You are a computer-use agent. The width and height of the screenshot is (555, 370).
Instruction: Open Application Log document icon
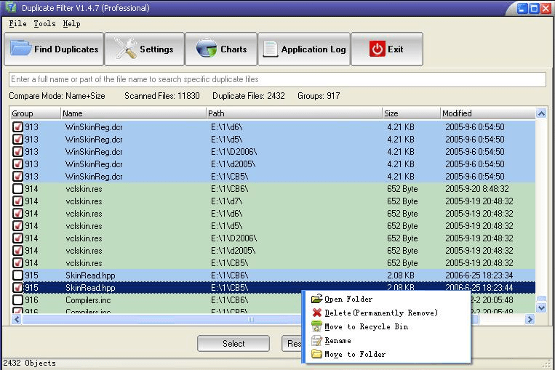click(x=271, y=49)
